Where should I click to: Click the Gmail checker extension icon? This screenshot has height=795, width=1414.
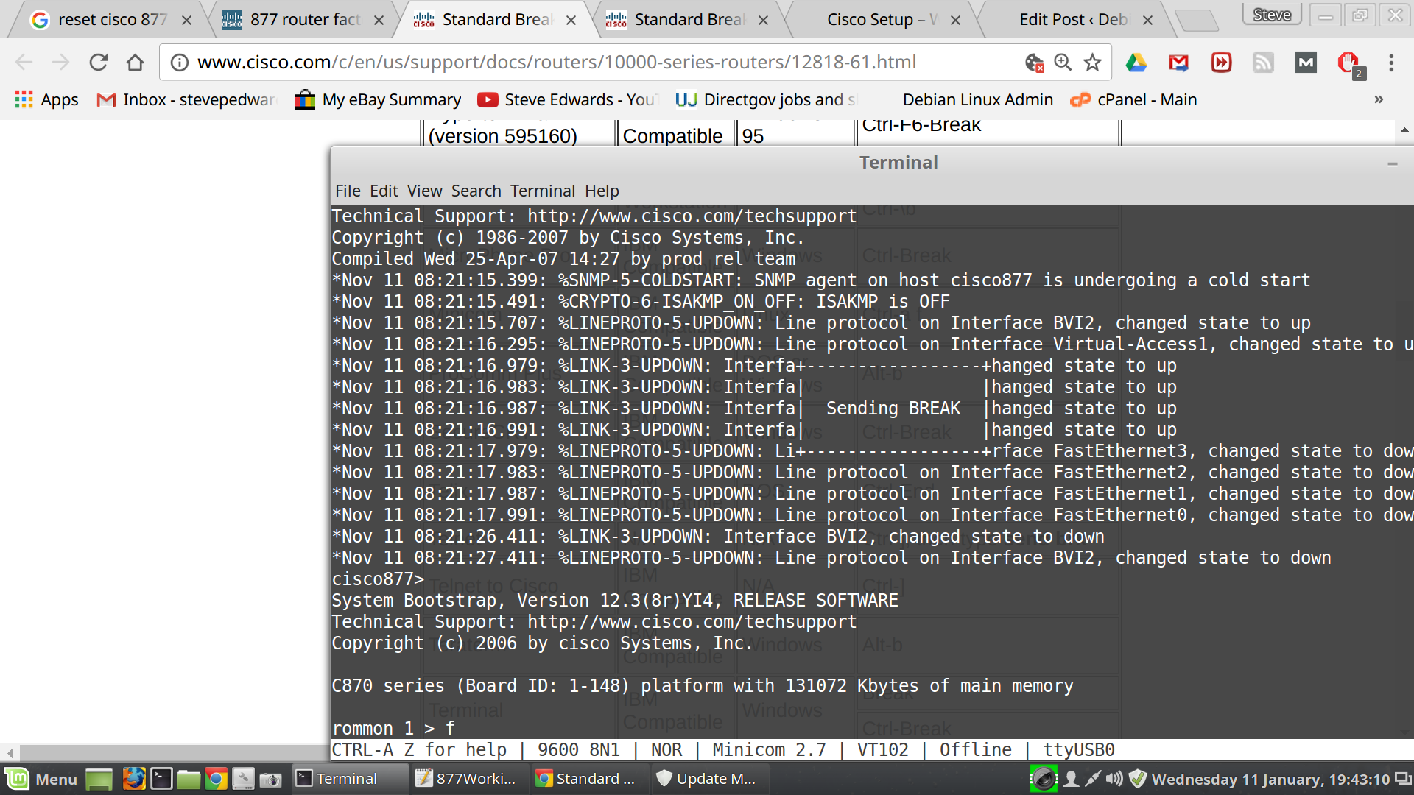pos(1178,63)
